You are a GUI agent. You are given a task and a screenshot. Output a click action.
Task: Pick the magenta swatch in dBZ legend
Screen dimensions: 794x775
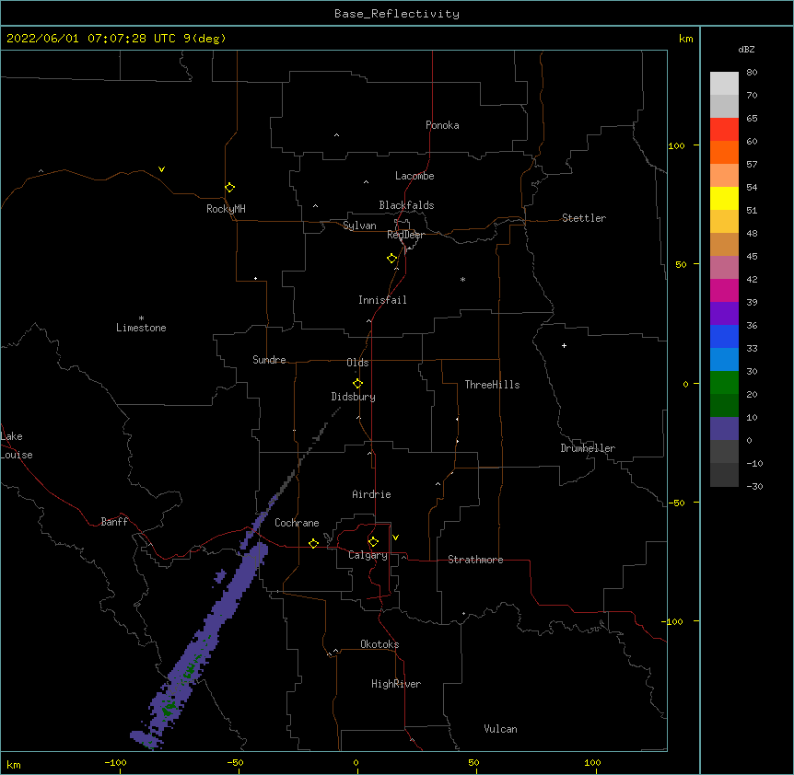coord(724,290)
